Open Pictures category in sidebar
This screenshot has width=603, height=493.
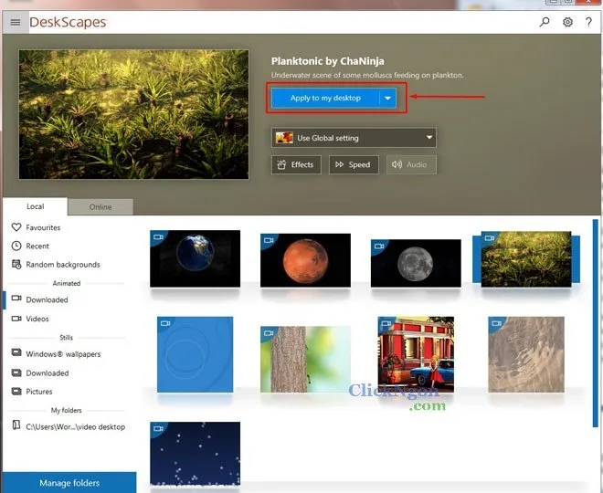coord(39,392)
